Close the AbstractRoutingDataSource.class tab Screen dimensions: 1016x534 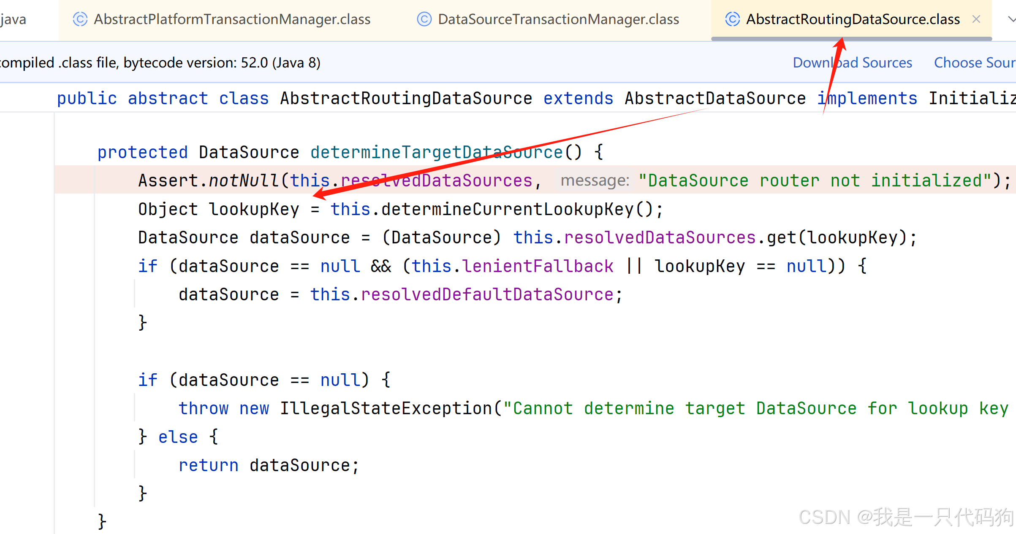tap(976, 19)
